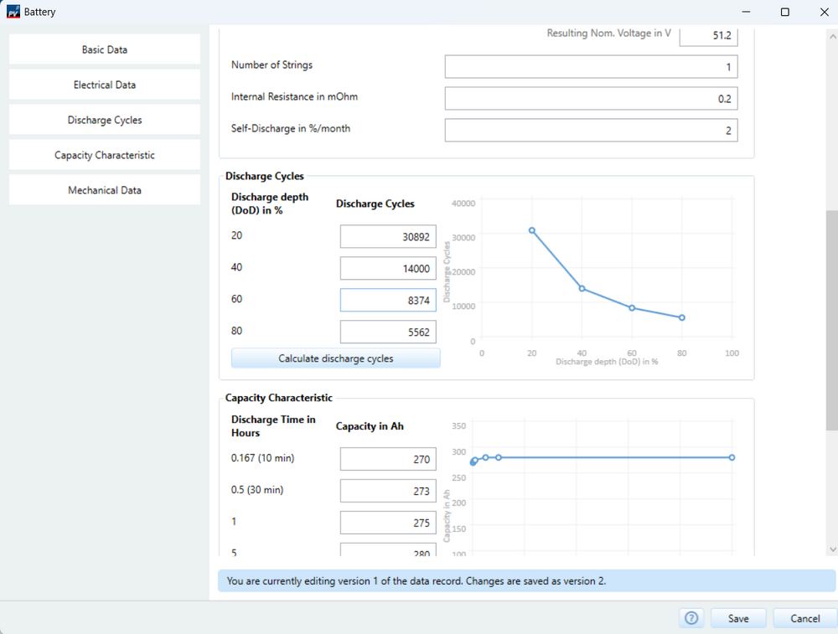Click the Discharge Cycles group heading
This screenshot has width=838, height=634.
click(265, 176)
